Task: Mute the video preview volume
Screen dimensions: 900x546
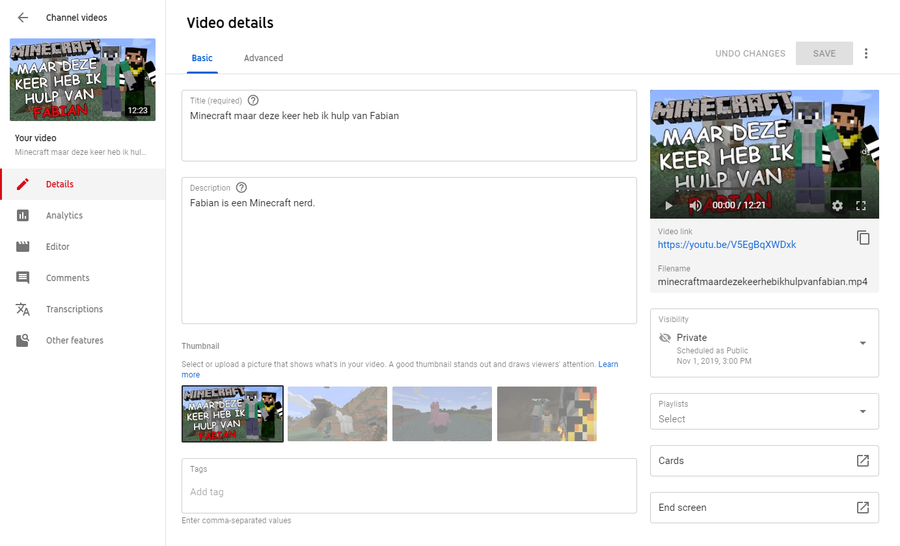Action: (x=696, y=206)
